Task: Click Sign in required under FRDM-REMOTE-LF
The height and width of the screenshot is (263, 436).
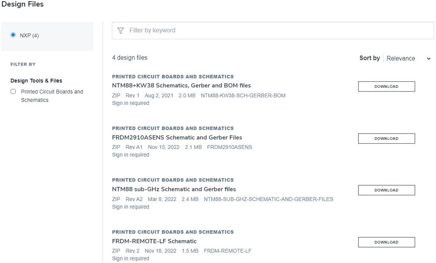Action: pos(130,259)
